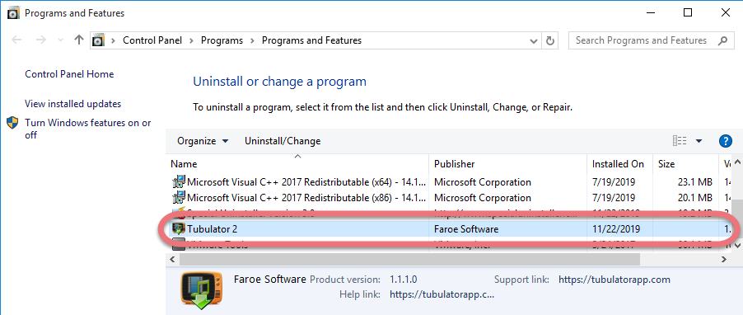The width and height of the screenshot is (743, 315).
Task: Expand the view options dropdown arrow
Action: [699, 141]
